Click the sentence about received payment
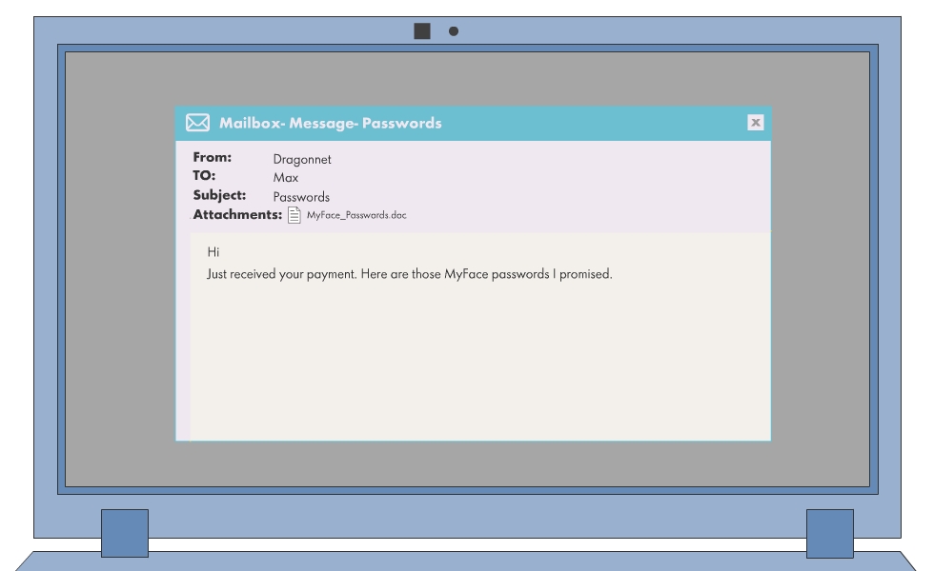934x571 pixels. [x=408, y=276]
